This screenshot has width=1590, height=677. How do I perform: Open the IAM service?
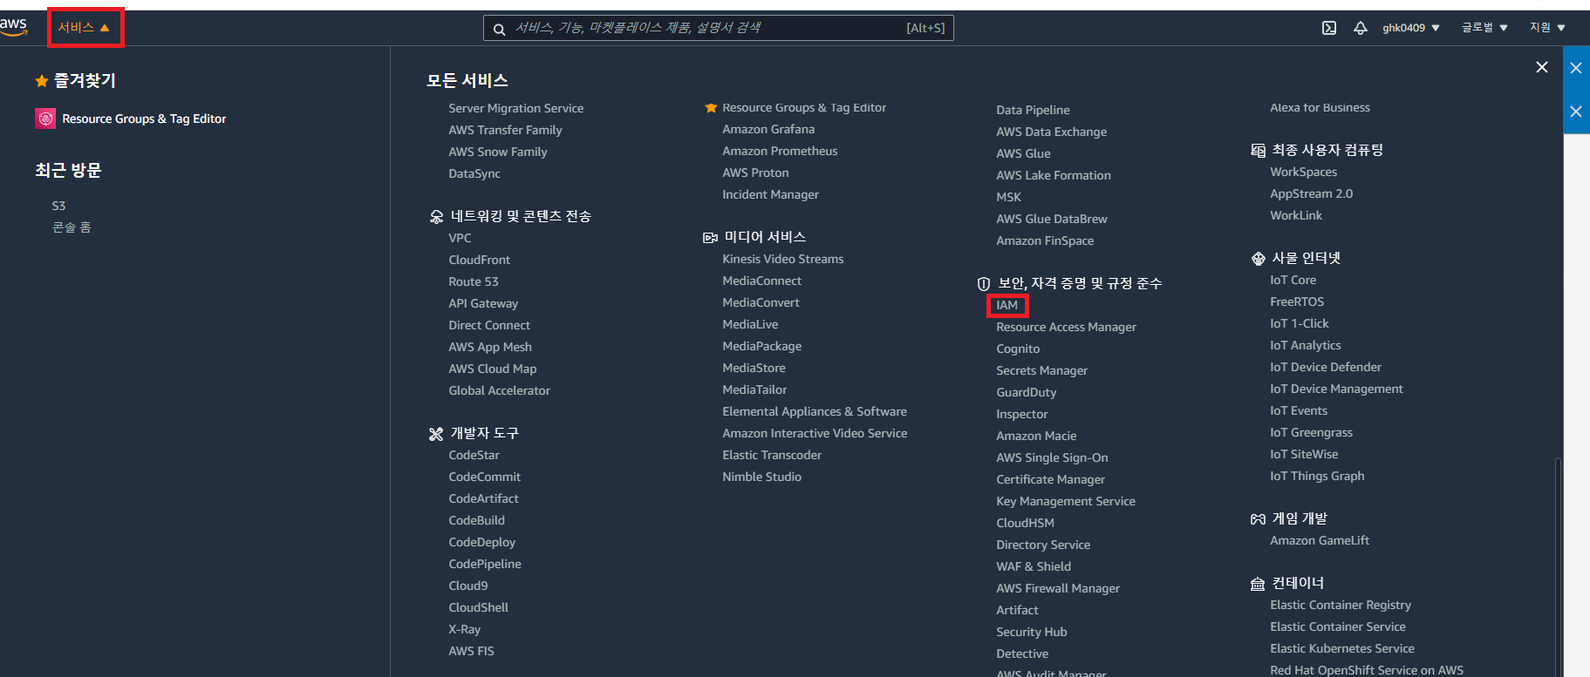pos(1007,305)
